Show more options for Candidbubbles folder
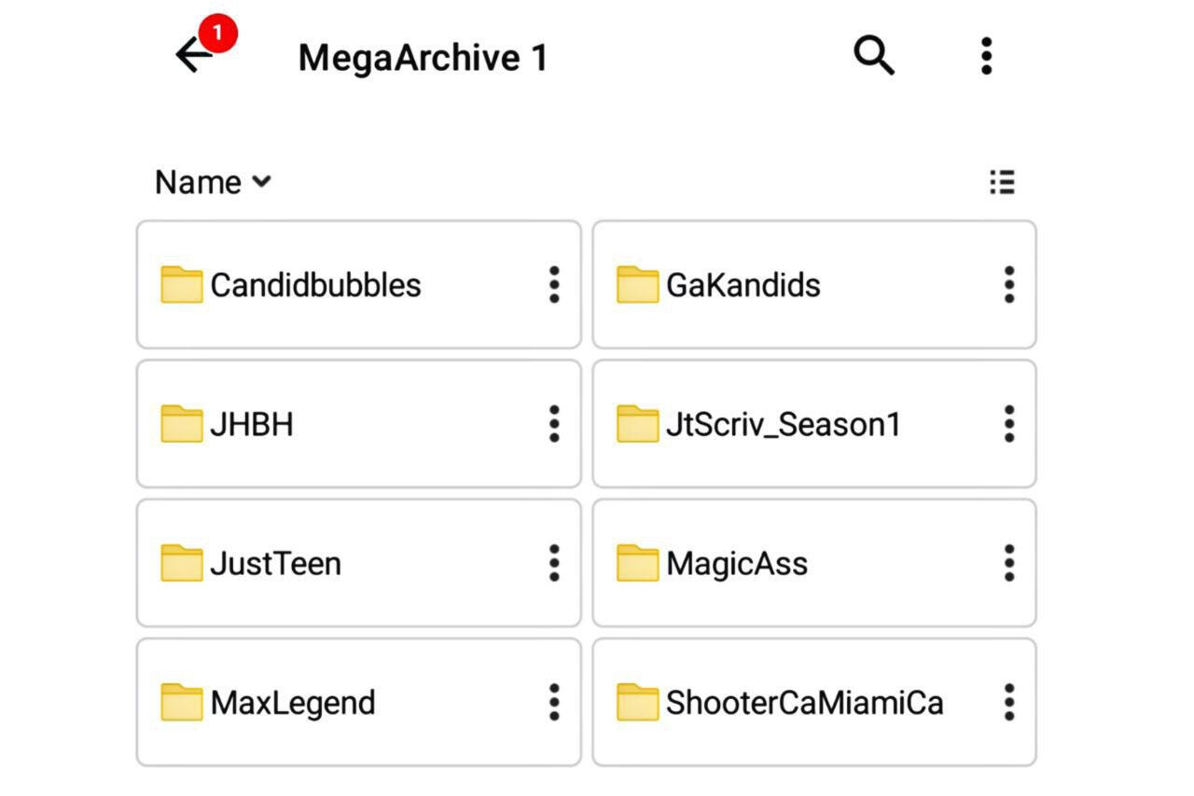This screenshot has width=1194, height=796. click(x=554, y=284)
